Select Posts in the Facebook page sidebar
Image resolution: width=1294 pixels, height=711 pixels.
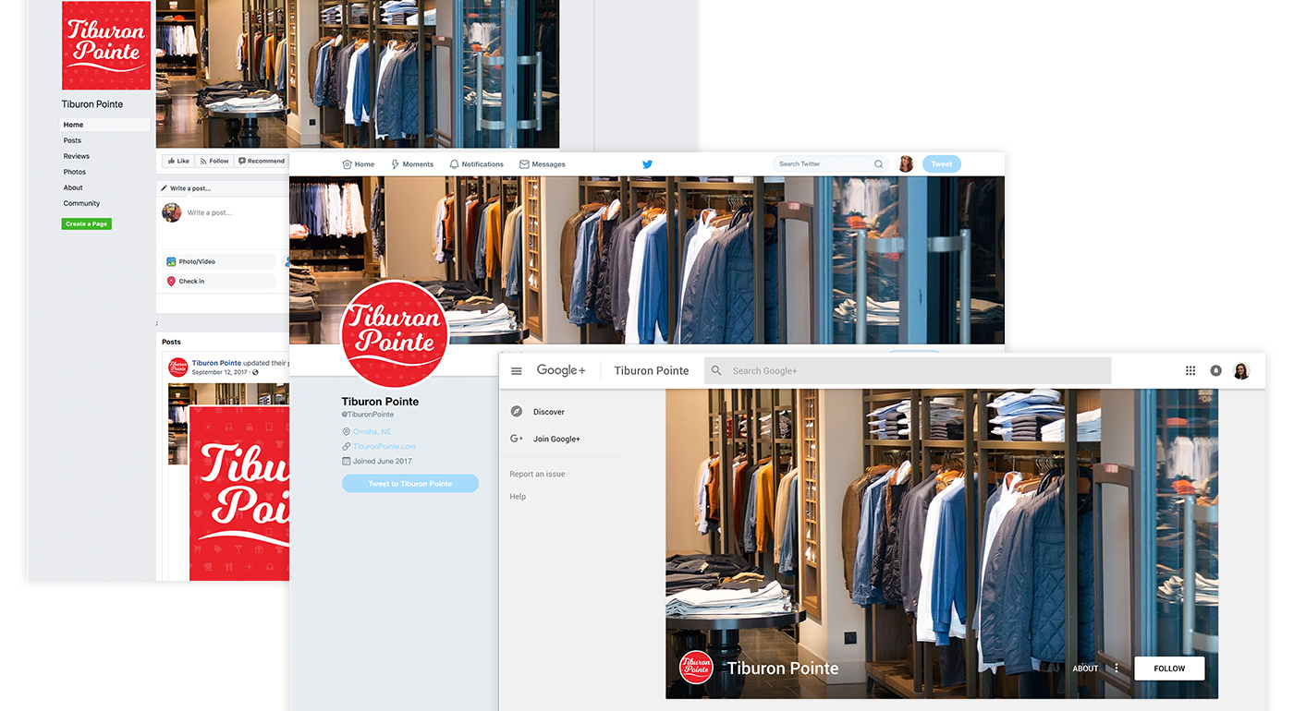tap(72, 140)
